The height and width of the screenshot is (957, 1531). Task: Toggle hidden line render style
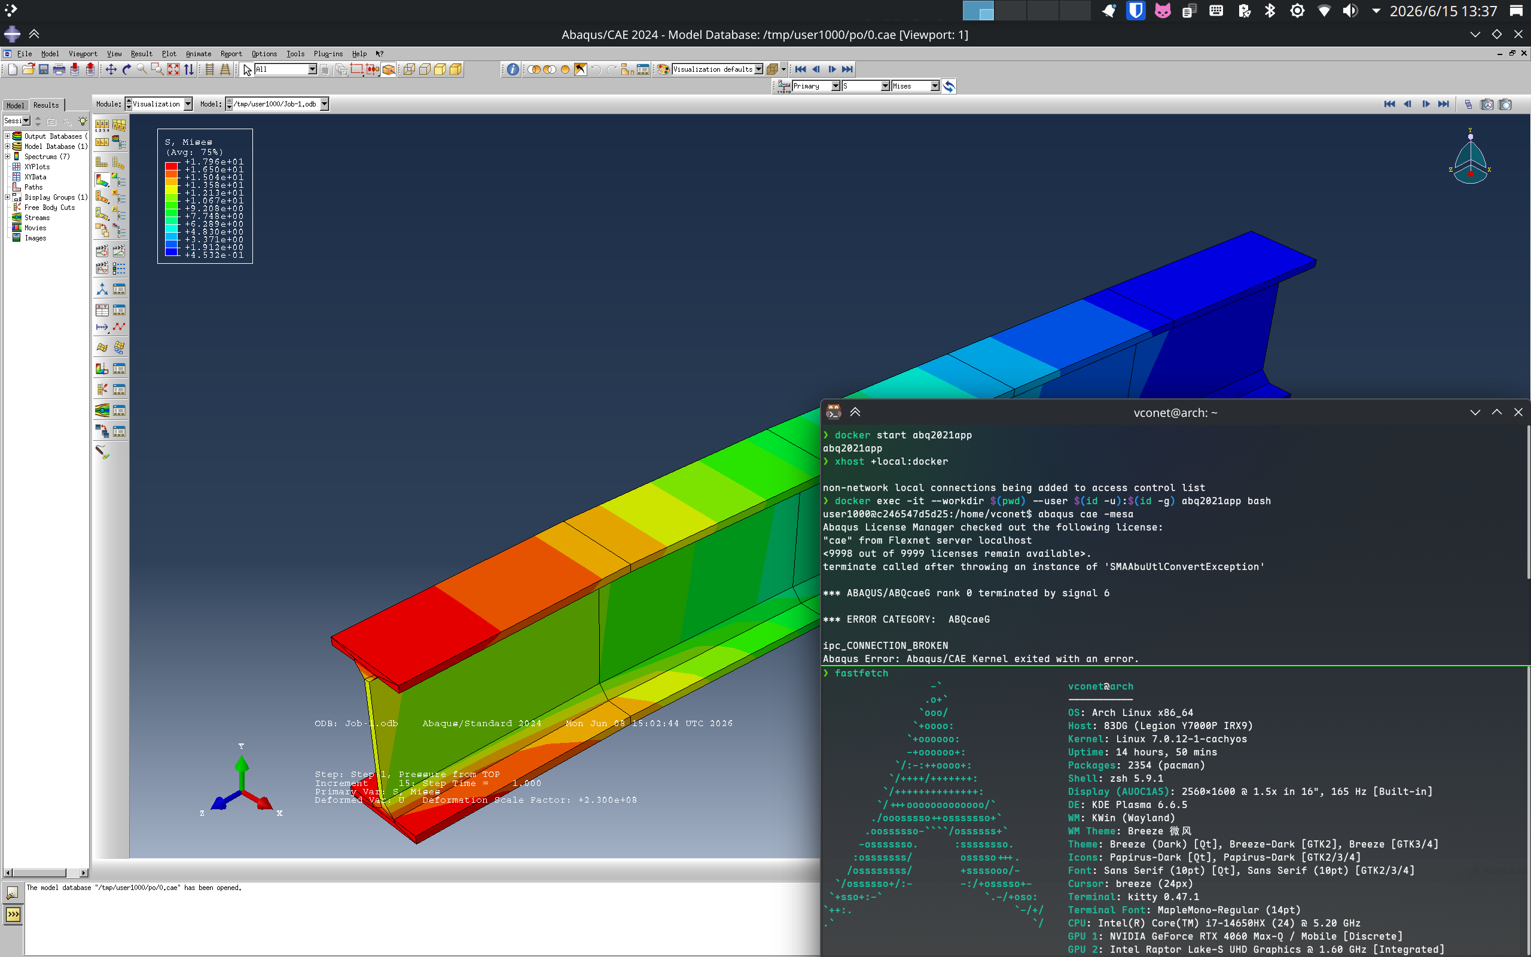tap(425, 69)
